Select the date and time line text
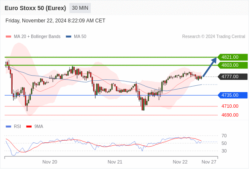 [x=55, y=21]
